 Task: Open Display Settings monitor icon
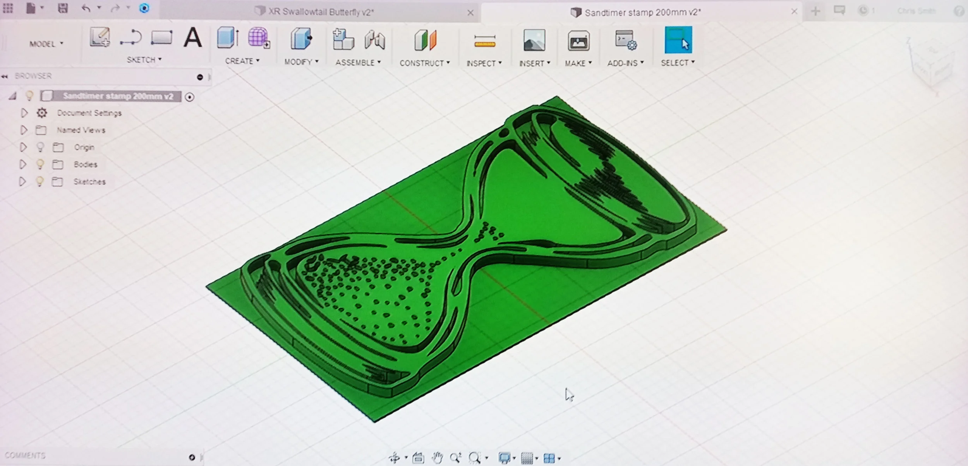tap(504, 458)
